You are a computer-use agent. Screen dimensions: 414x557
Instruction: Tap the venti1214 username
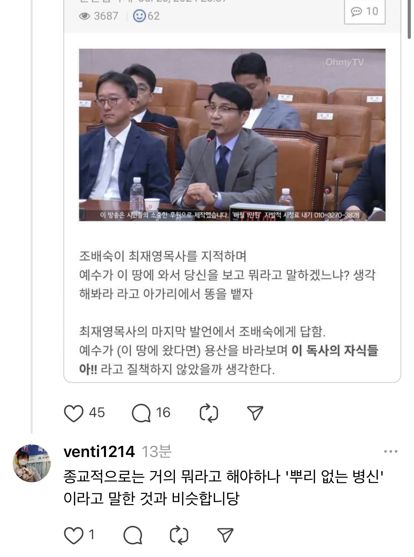99,451
